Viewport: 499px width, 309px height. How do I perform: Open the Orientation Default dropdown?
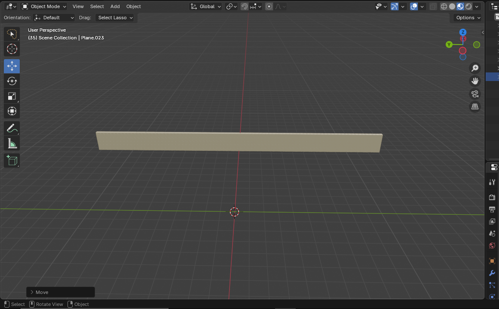(x=54, y=18)
